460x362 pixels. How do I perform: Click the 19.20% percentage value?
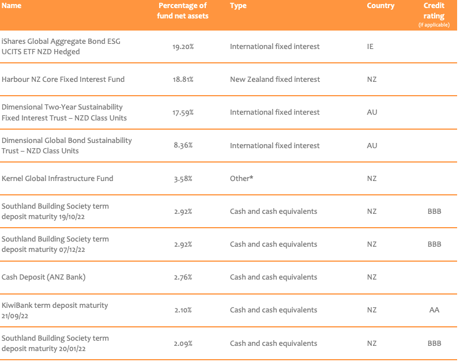tap(183, 47)
